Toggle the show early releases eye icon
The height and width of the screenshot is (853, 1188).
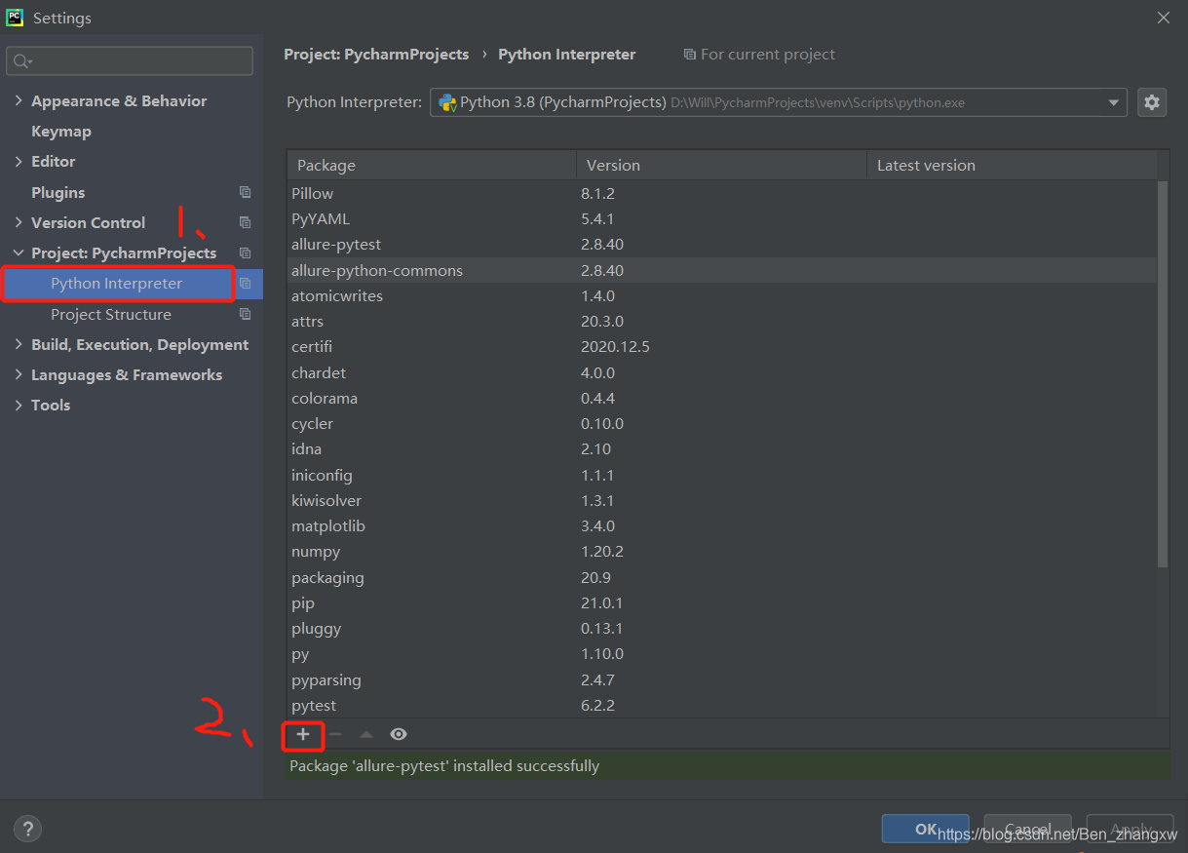click(x=398, y=734)
